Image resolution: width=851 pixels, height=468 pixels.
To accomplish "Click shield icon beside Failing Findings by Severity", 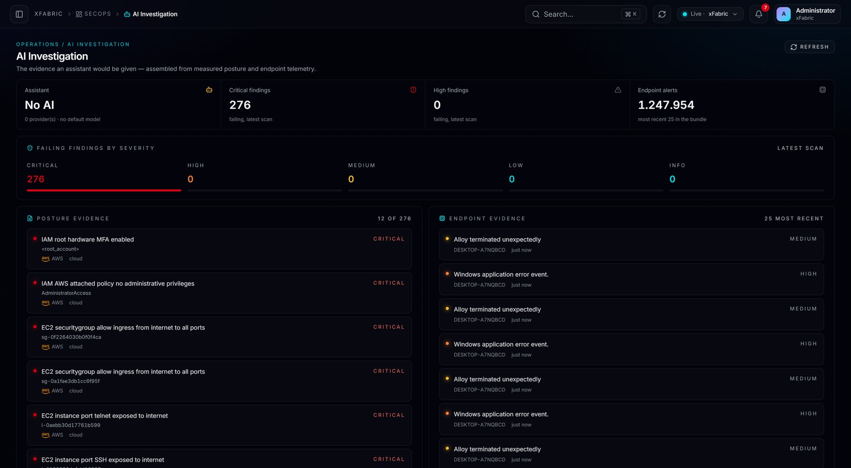I will (x=30, y=148).
